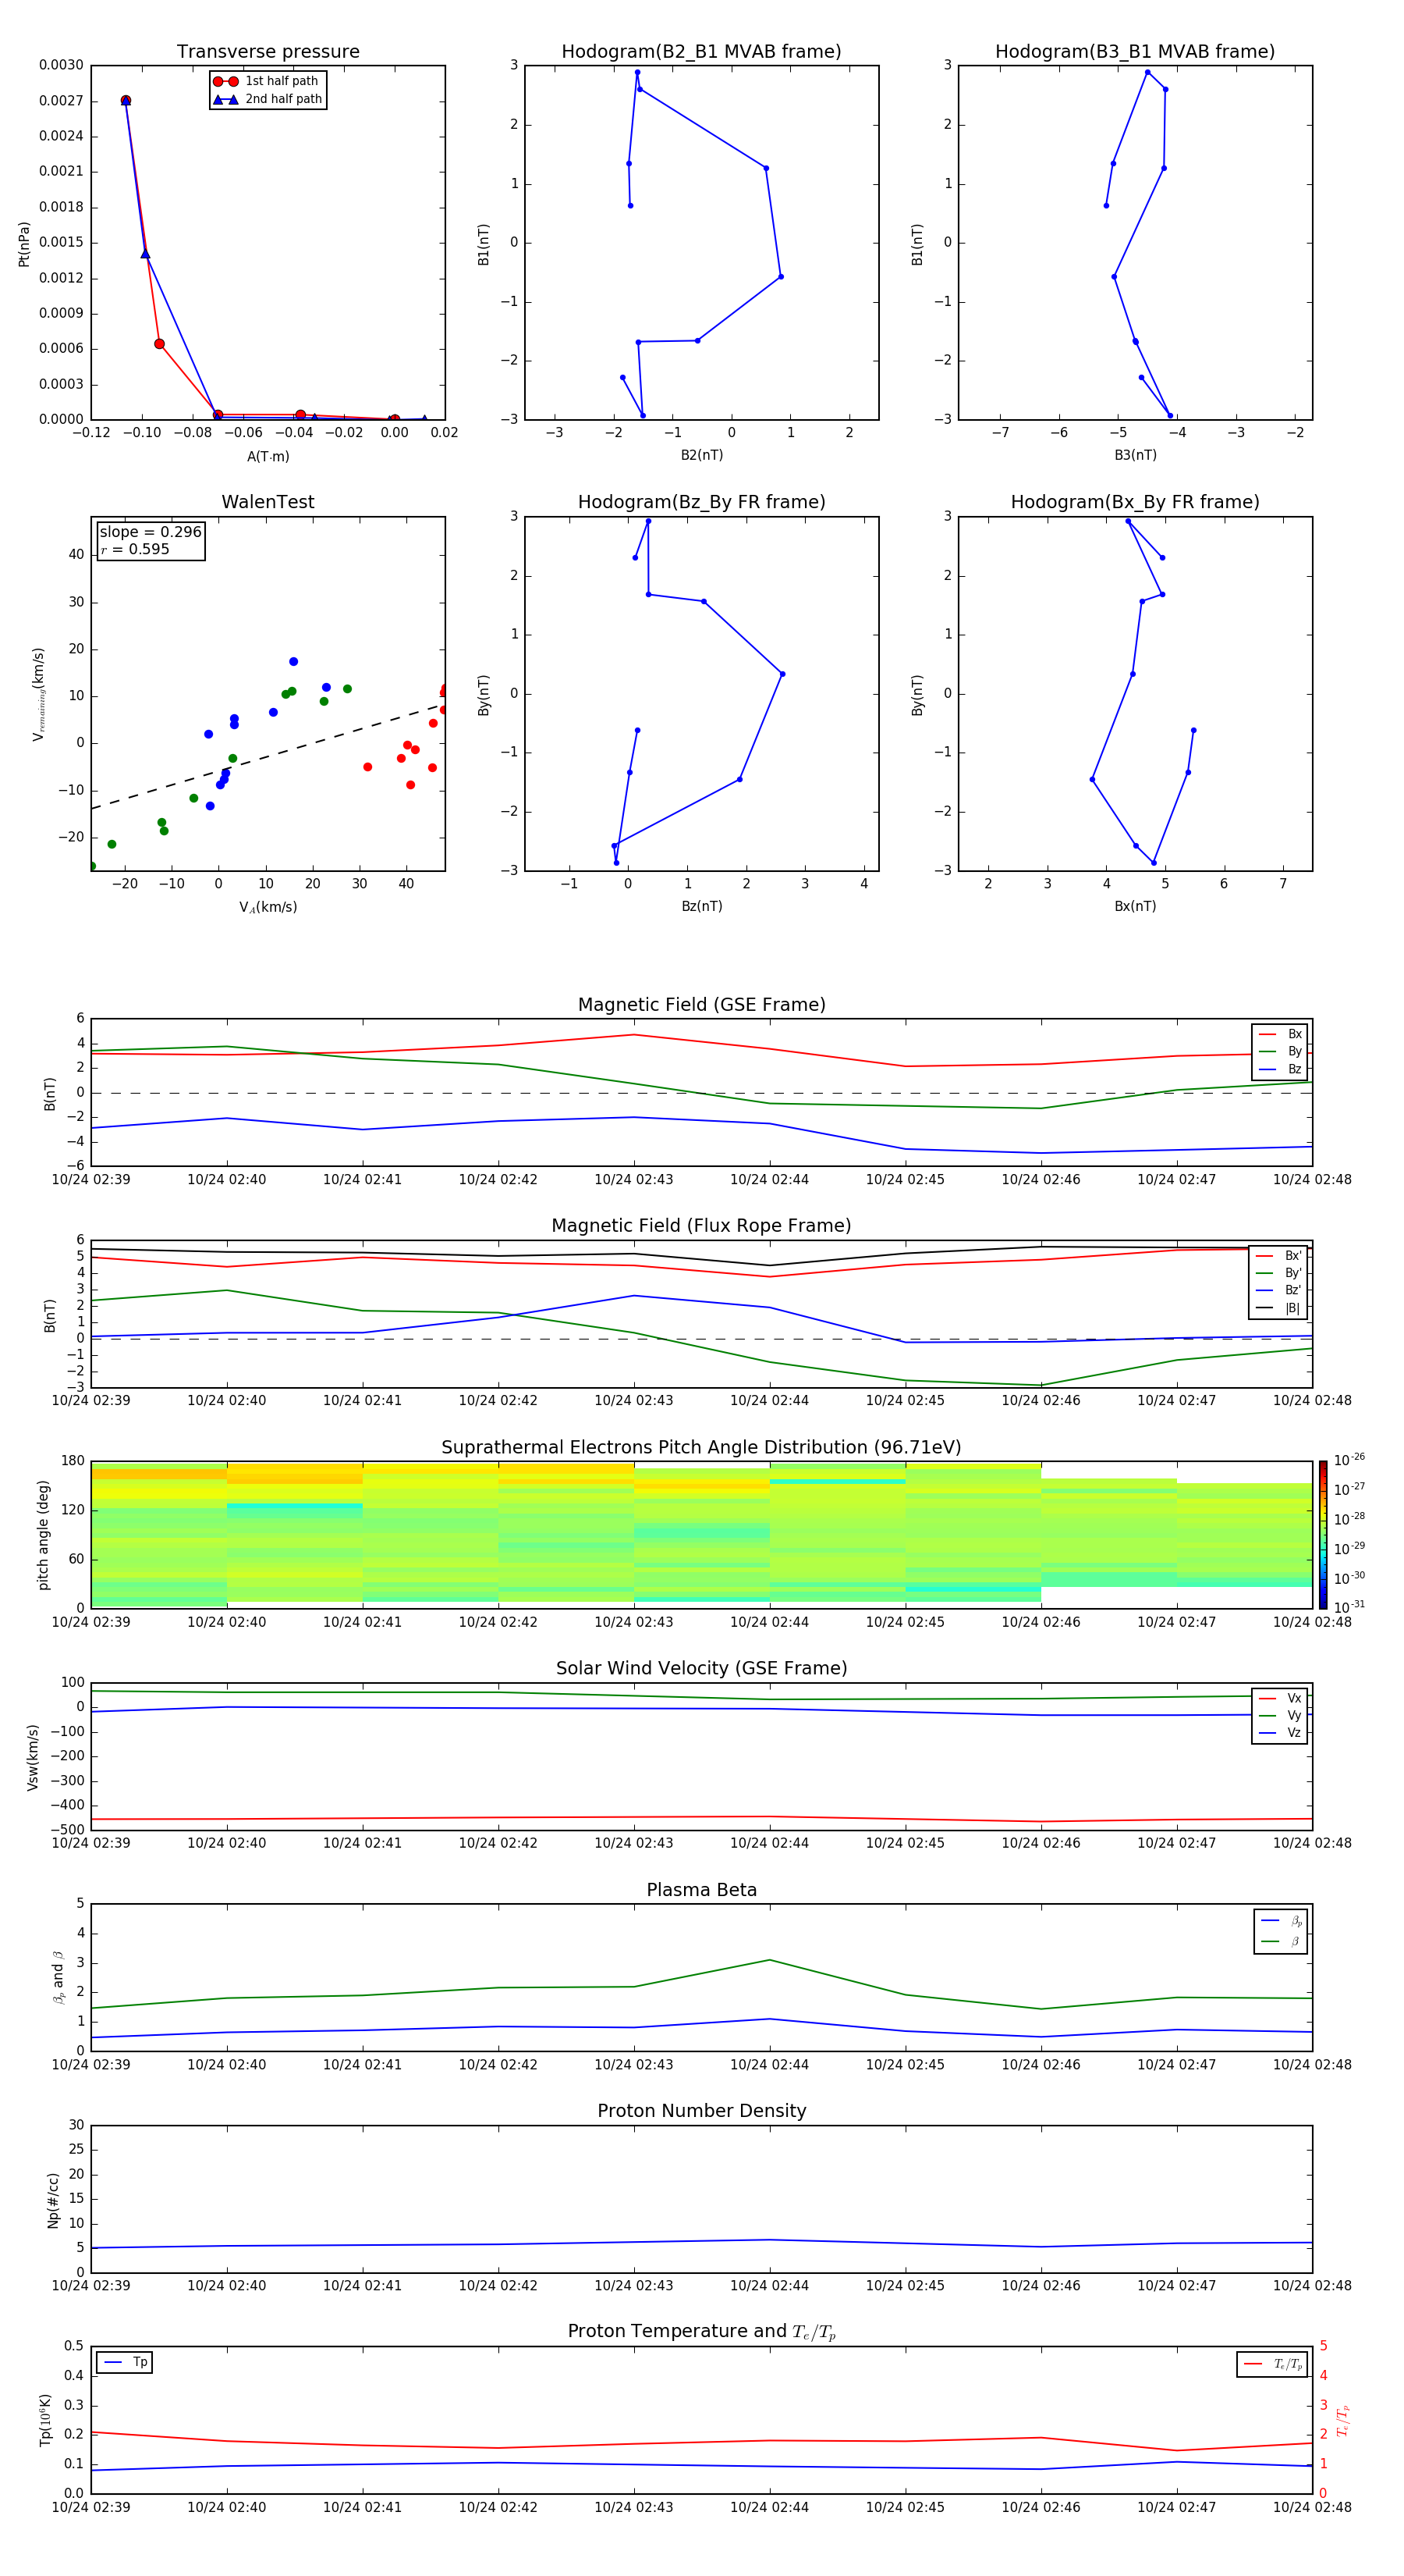Viewport: 1404px width, 2576px height.
Task: Click the 'Proton Temperature and Te/Tp' title
Action: pyautogui.click(x=701, y=2332)
